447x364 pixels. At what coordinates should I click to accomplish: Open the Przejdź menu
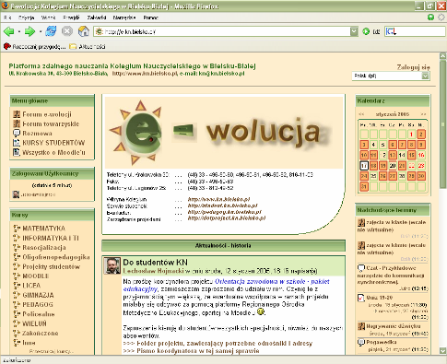71,18
